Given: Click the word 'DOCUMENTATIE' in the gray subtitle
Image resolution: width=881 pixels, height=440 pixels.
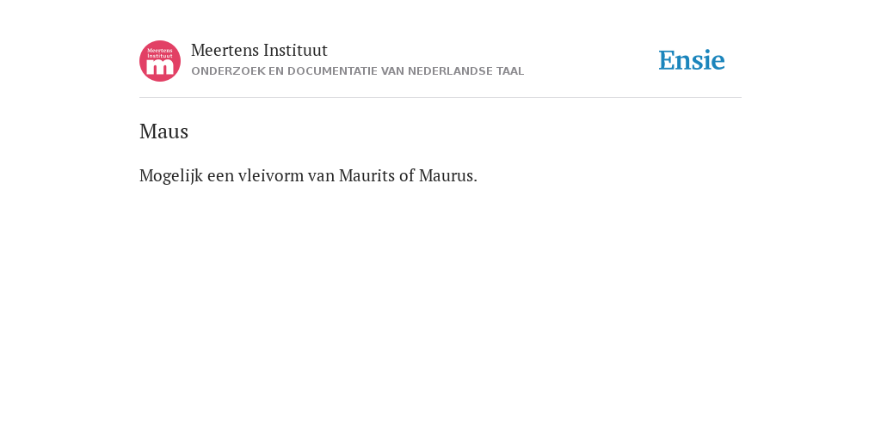Looking at the screenshot, I should point(333,71).
